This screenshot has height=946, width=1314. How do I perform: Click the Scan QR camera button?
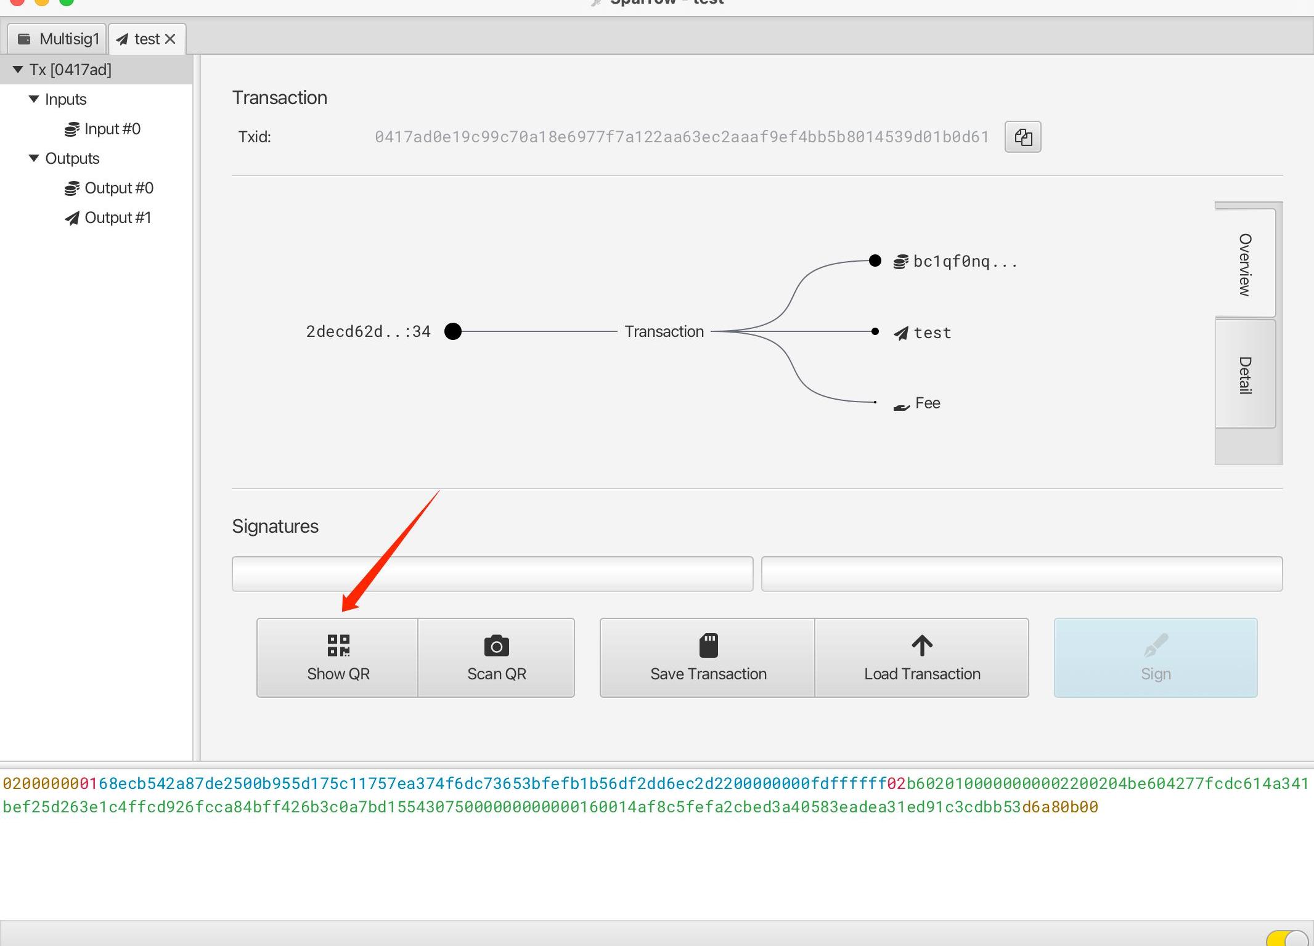click(496, 658)
